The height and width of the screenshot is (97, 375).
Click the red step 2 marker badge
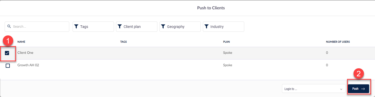tap(358, 74)
